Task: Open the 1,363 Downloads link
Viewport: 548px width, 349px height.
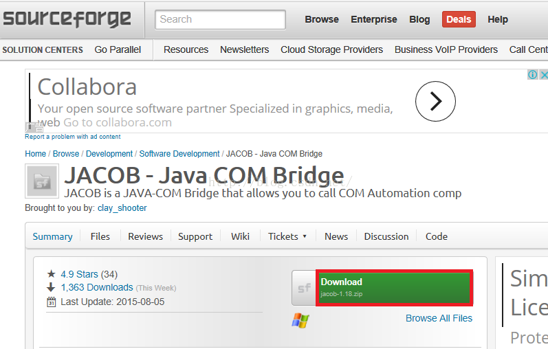Action: pyautogui.click(x=97, y=288)
